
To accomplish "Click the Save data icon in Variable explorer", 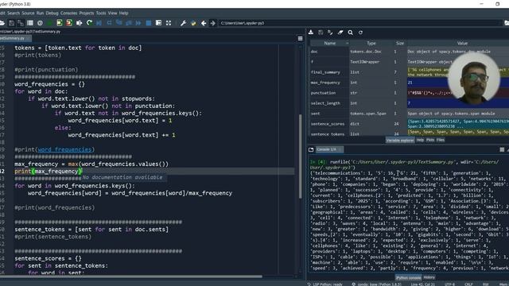I will pos(321,33).
